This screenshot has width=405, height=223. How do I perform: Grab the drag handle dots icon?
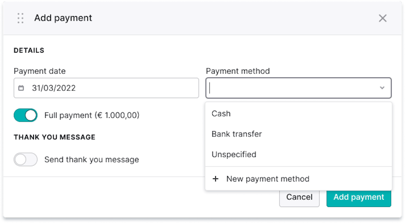tap(20, 18)
